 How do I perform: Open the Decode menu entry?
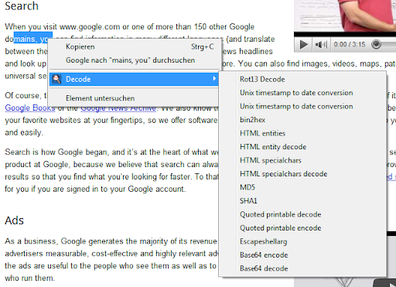click(134, 79)
